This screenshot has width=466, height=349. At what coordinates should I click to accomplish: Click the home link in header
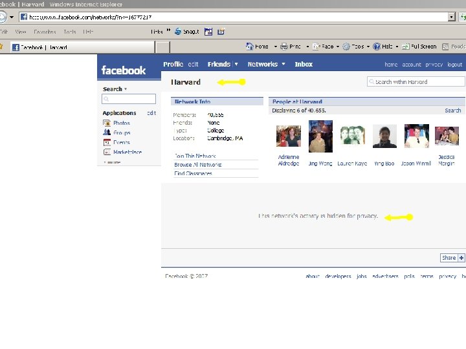tap(391, 65)
